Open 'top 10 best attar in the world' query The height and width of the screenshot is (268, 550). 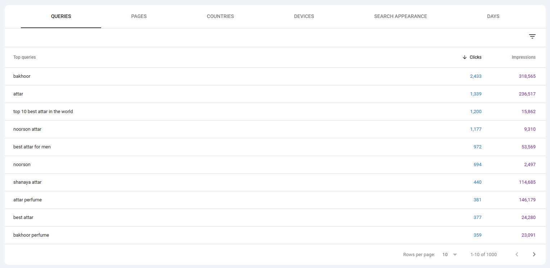click(x=43, y=112)
